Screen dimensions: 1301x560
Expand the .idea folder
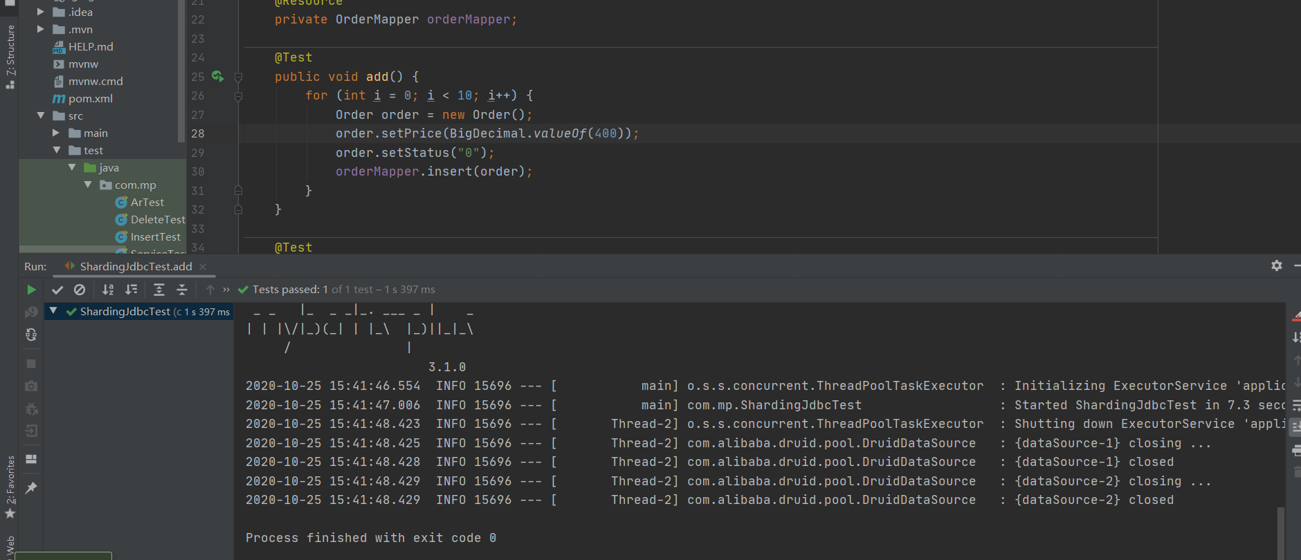(41, 12)
